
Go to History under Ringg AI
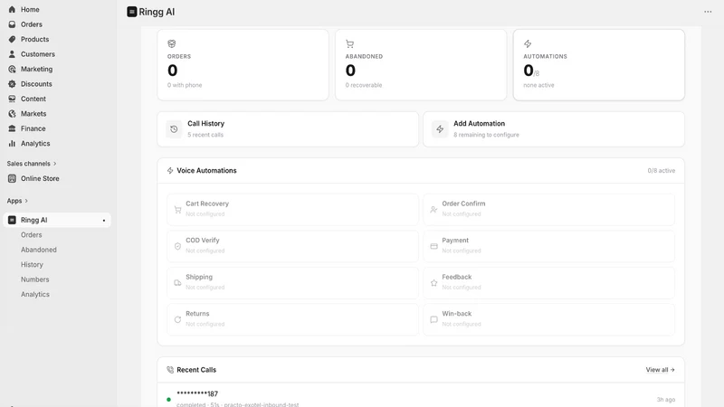click(32, 264)
